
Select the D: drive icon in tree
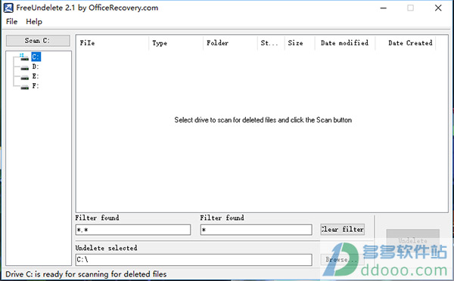25,68
